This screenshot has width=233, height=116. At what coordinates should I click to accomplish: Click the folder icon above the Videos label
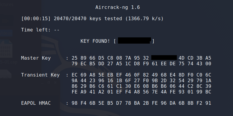[7, 20]
